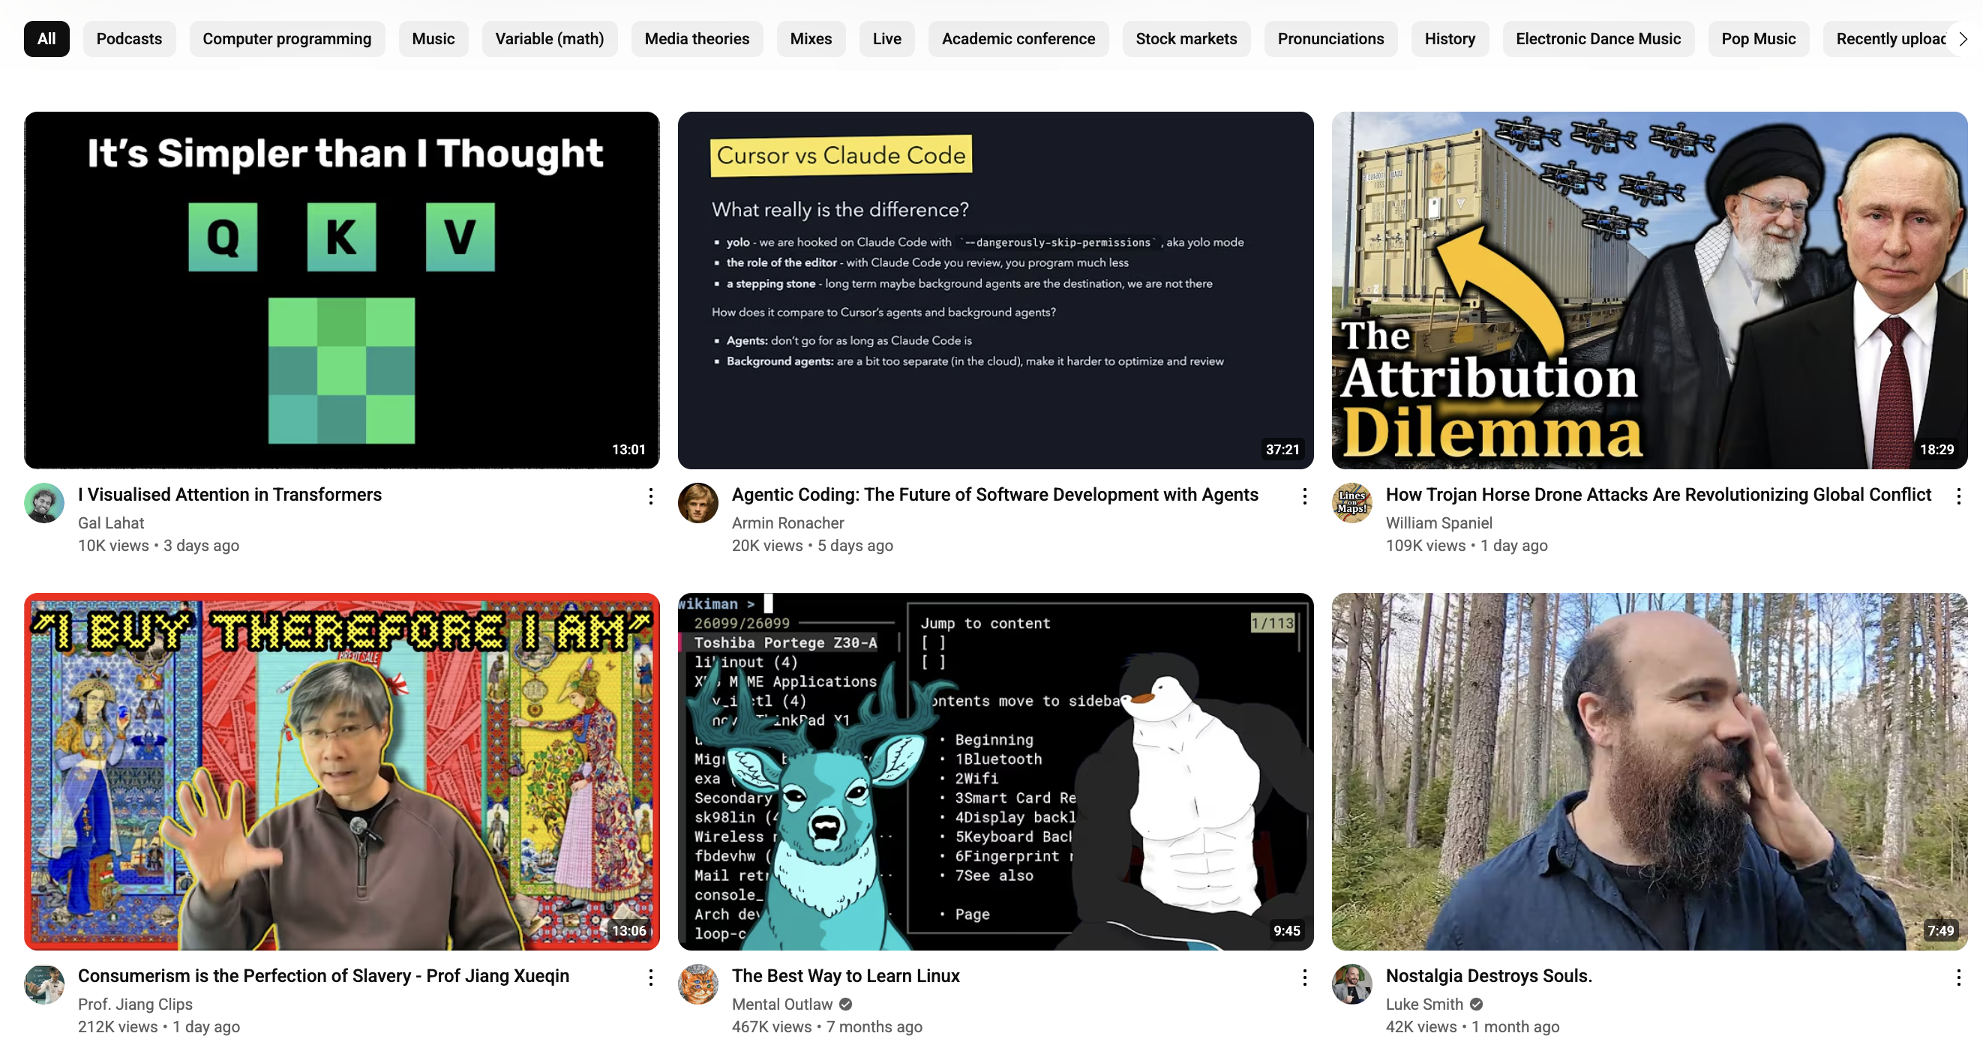
Task: Open title Agentic Coding: The Future of Software
Action: 994,495
